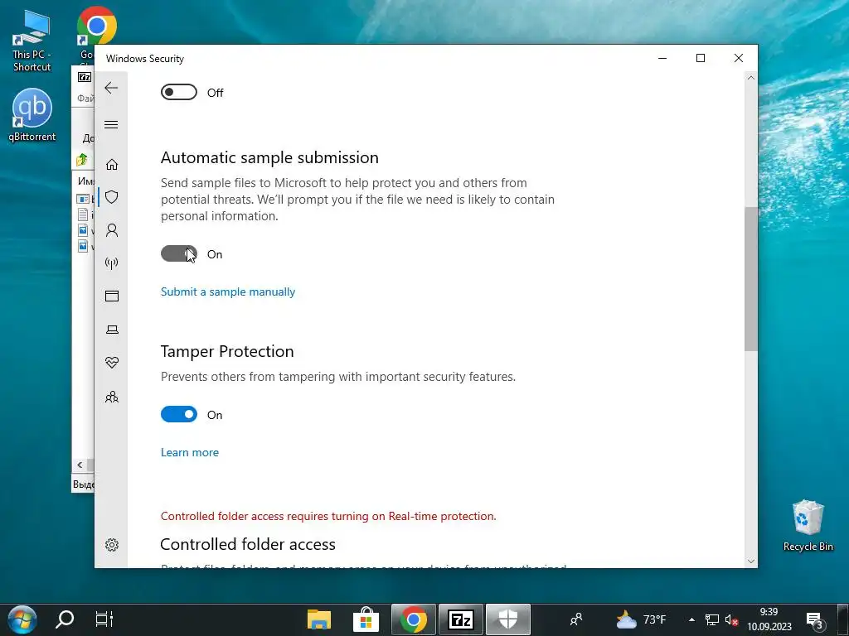The width and height of the screenshot is (849, 636).
Task: Click the Automatic sample submission heading
Action: 269,157
